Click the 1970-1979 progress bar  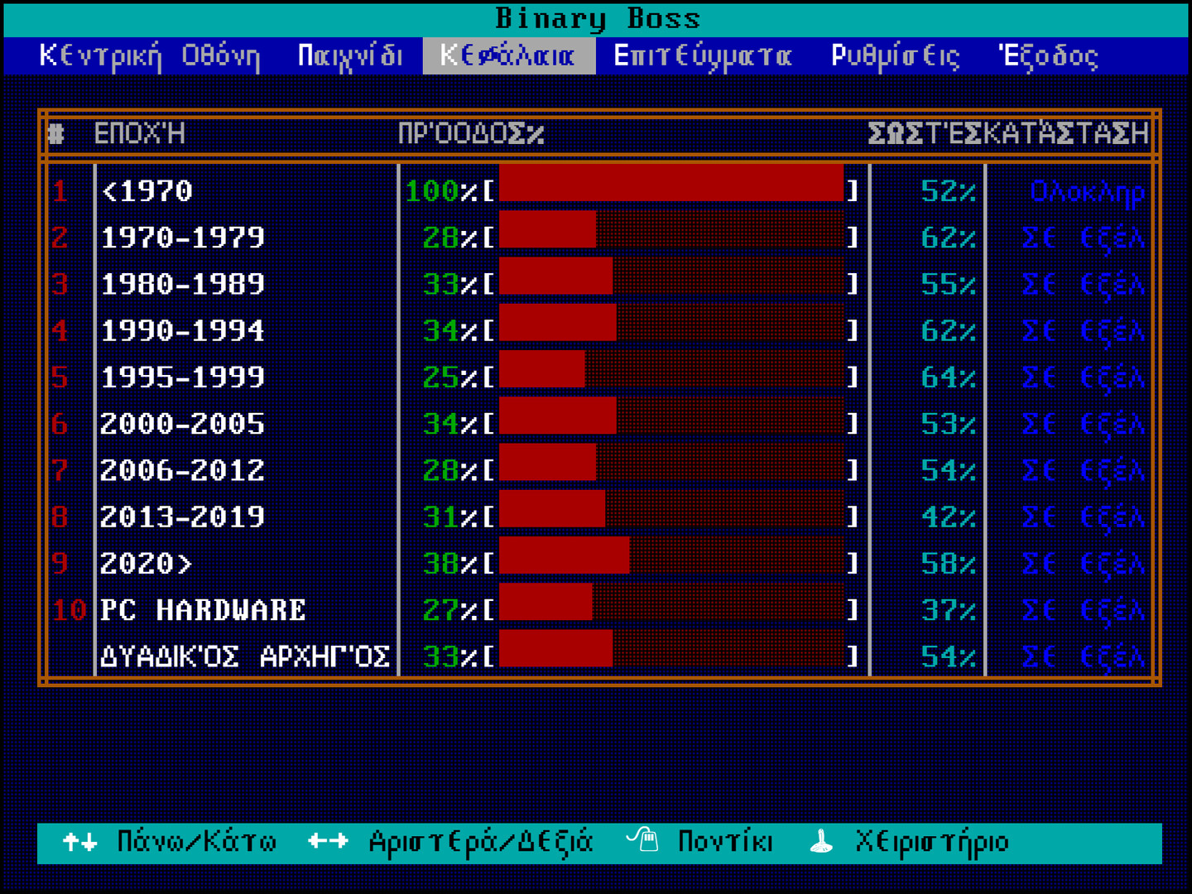click(671, 238)
